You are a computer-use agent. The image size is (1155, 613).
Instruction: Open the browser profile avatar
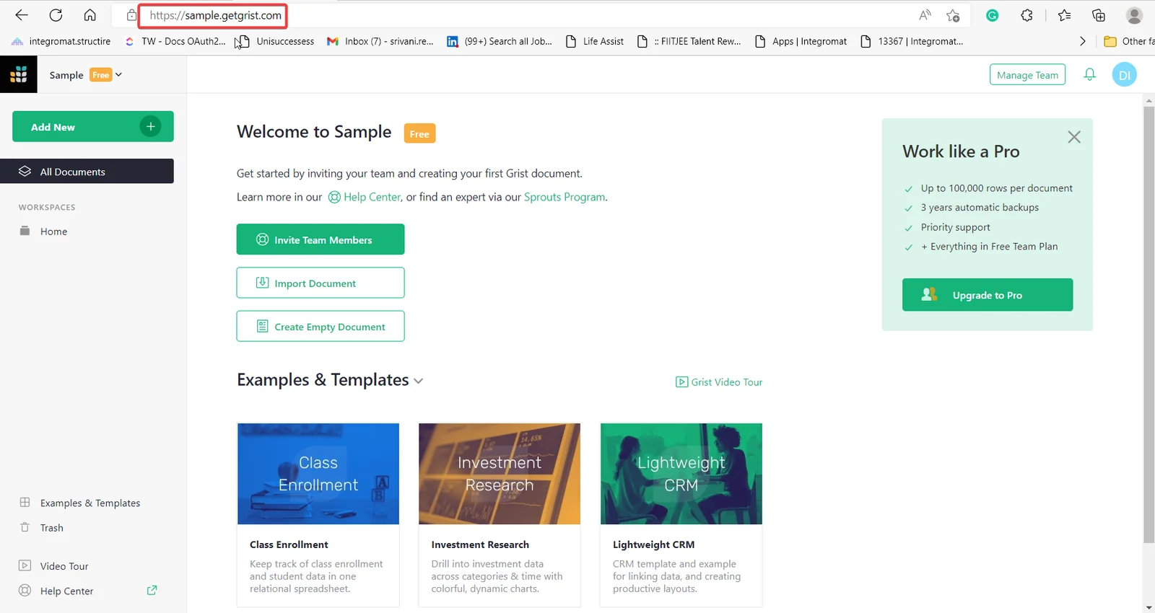tap(1134, 15)
